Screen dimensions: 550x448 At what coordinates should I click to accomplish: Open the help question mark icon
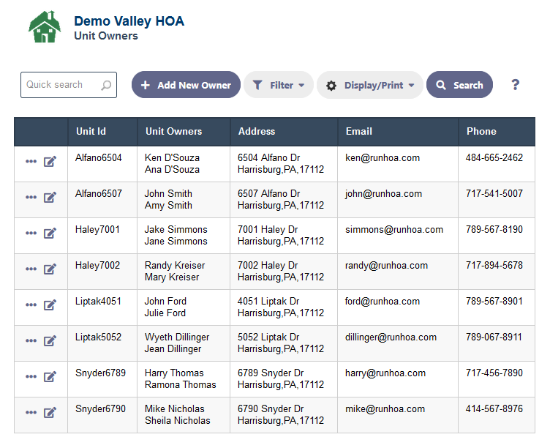(515, 85)
